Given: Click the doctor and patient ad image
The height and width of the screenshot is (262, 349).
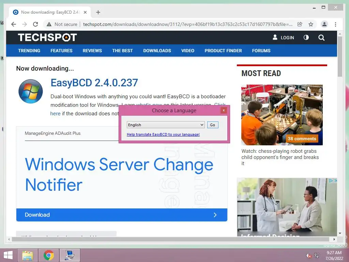Looking at the screenshot, I should 287,207.
